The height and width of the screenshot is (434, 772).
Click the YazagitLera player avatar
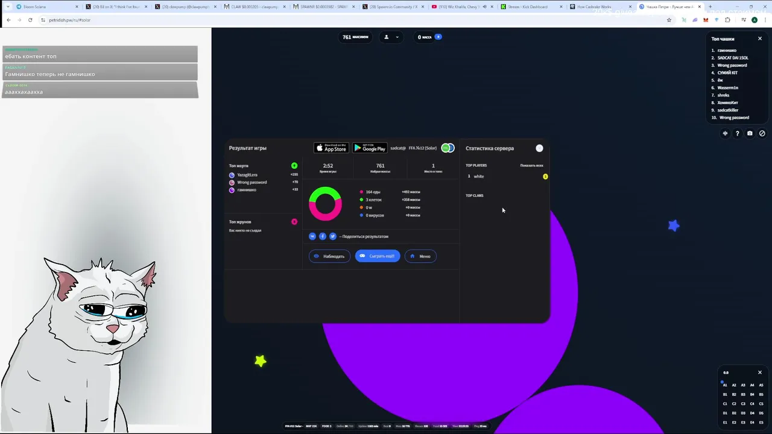(232, 175)
